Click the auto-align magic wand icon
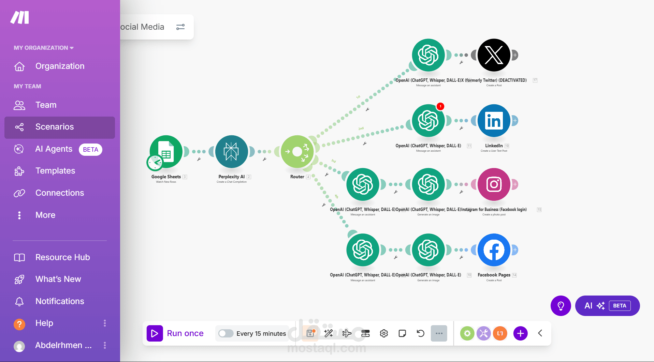The image size is (654, 362). pos(329,333)
